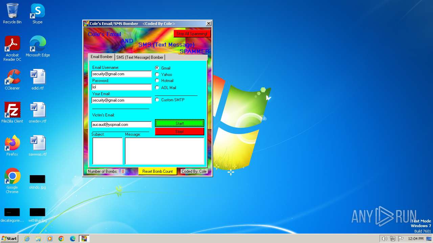Click the Reset Bomb Count button
Viewport: 433px width, 243px height.
158,171
